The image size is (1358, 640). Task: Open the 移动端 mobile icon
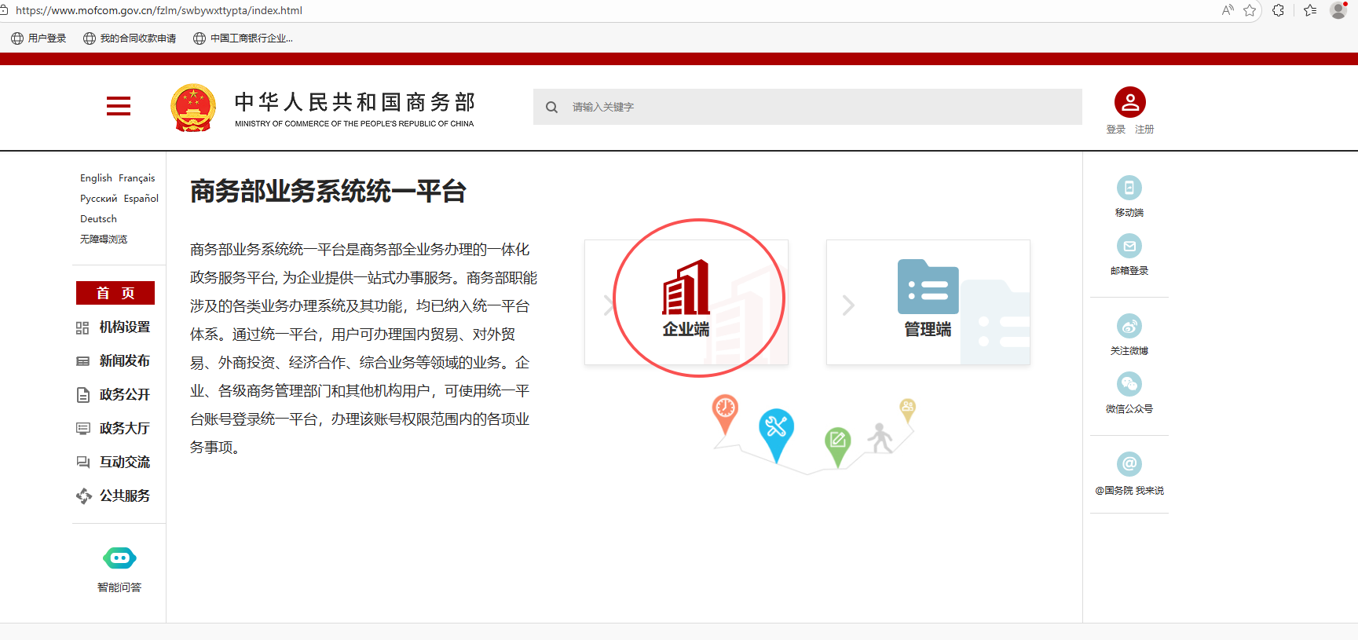click(x=1129, y=188)
